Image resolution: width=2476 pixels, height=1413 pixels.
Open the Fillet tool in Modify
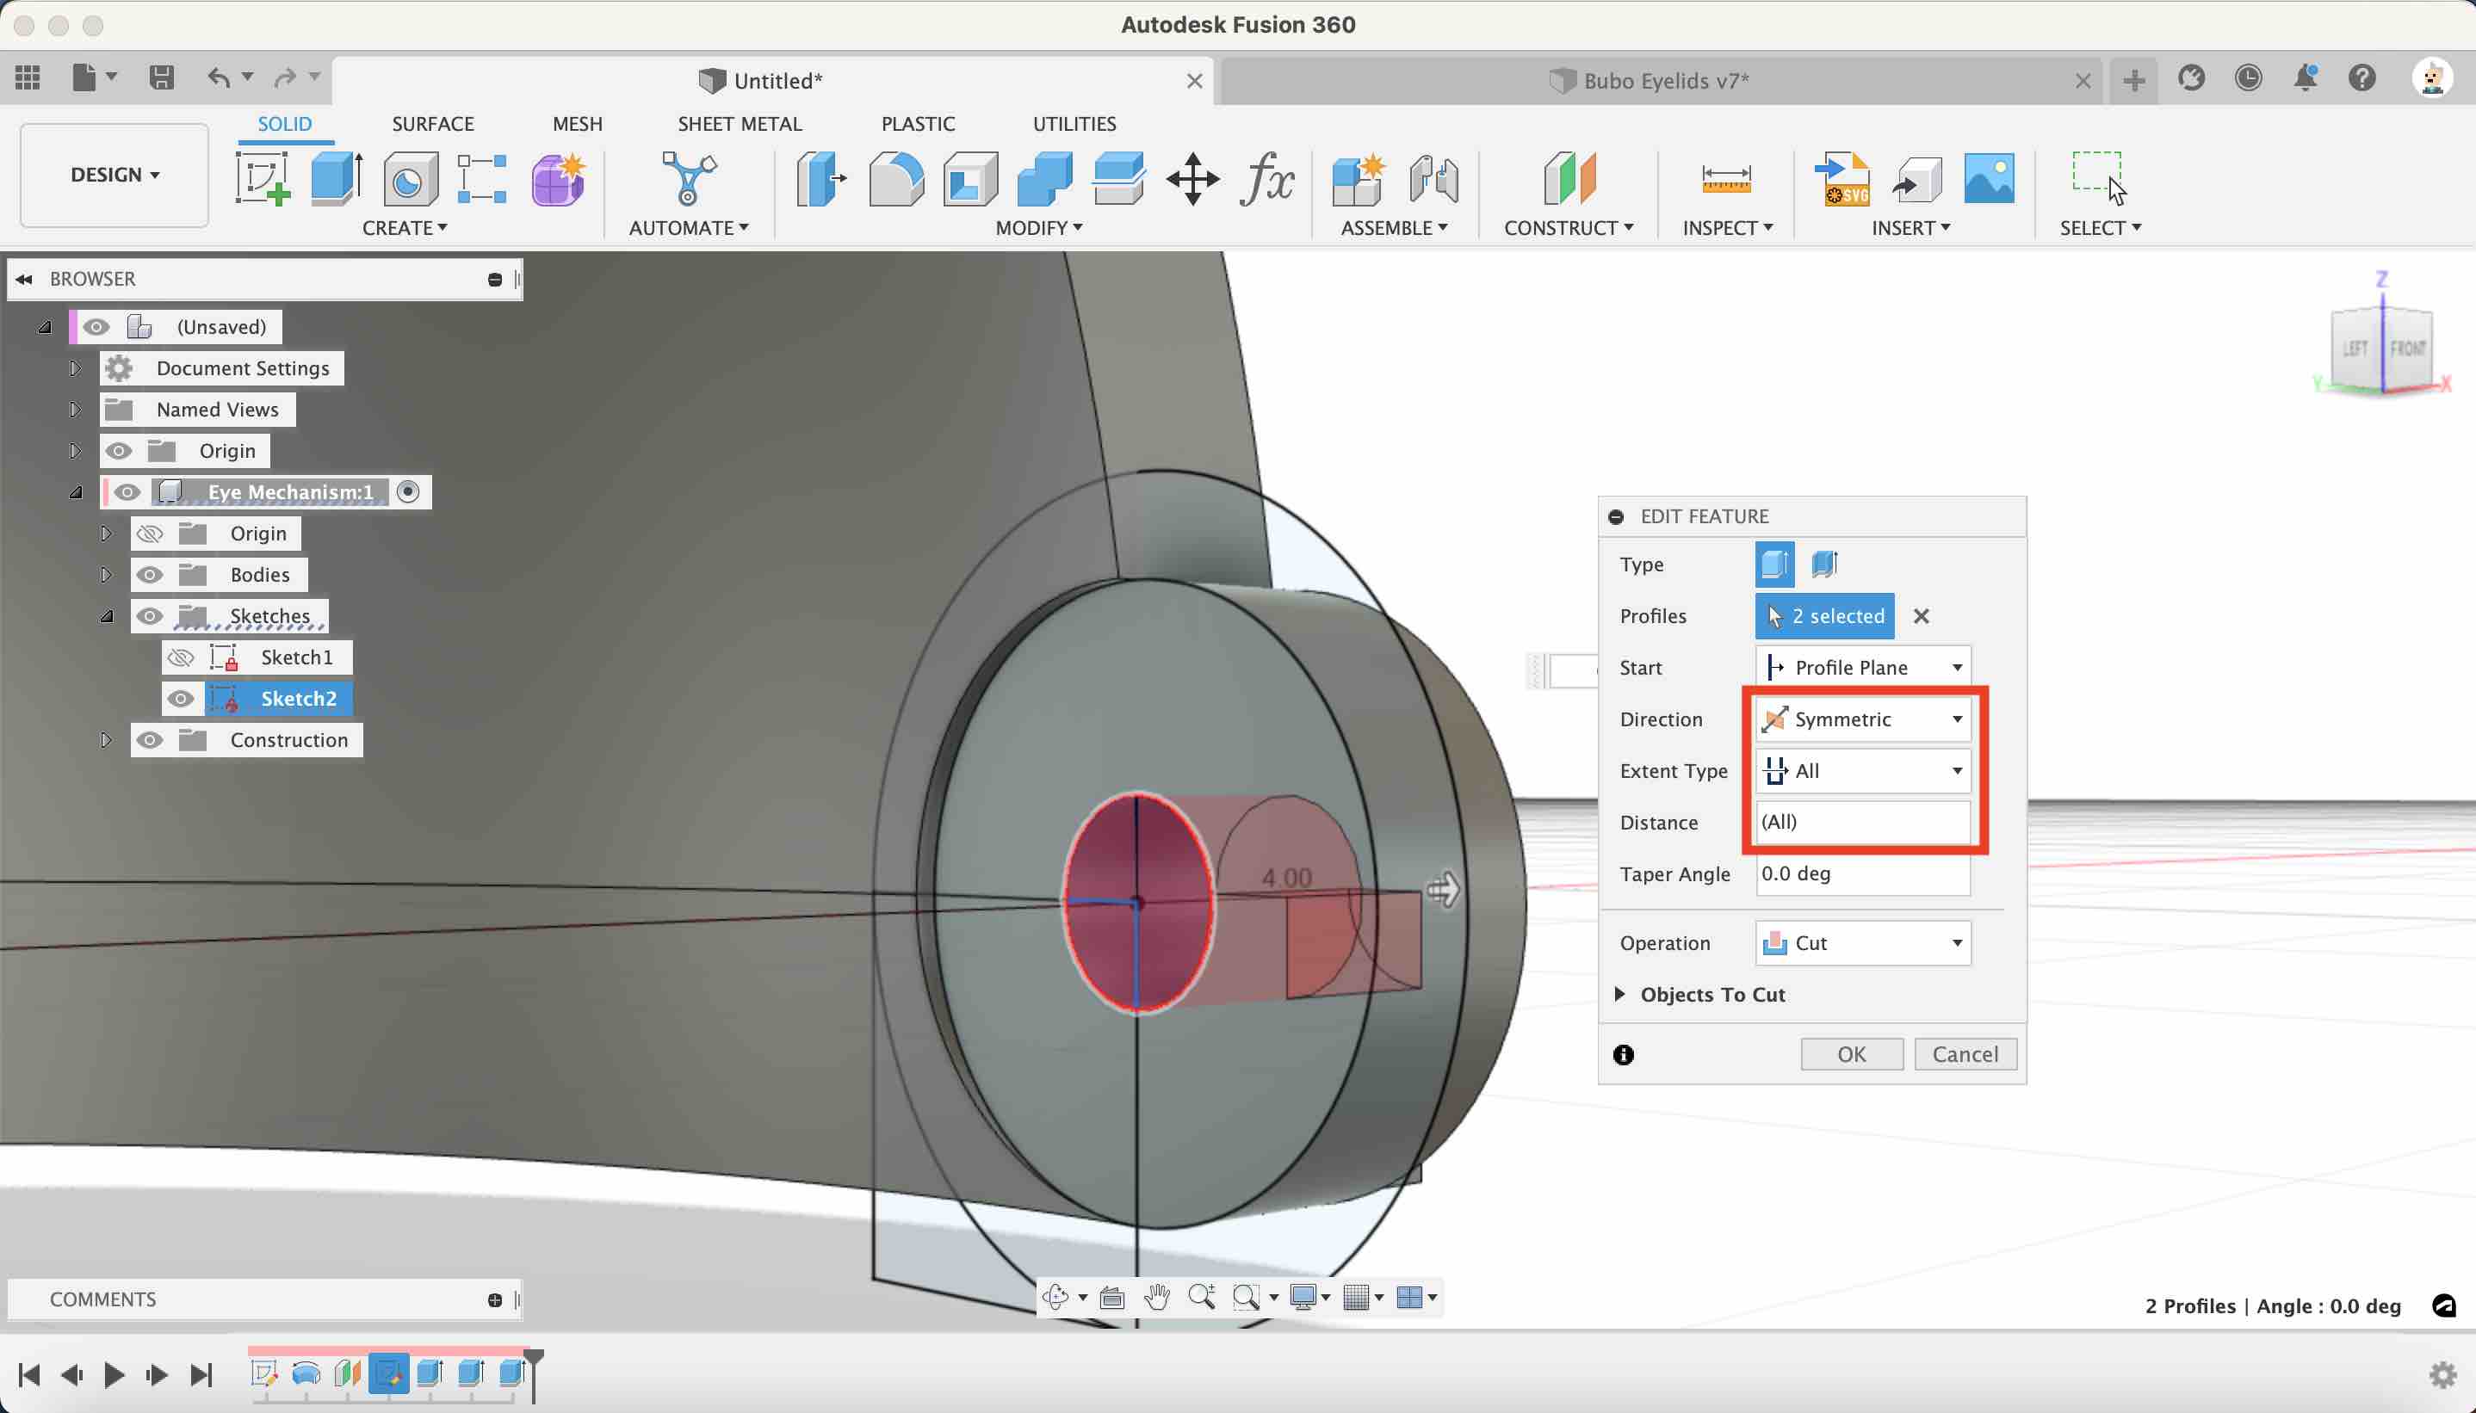pos(896,180)
